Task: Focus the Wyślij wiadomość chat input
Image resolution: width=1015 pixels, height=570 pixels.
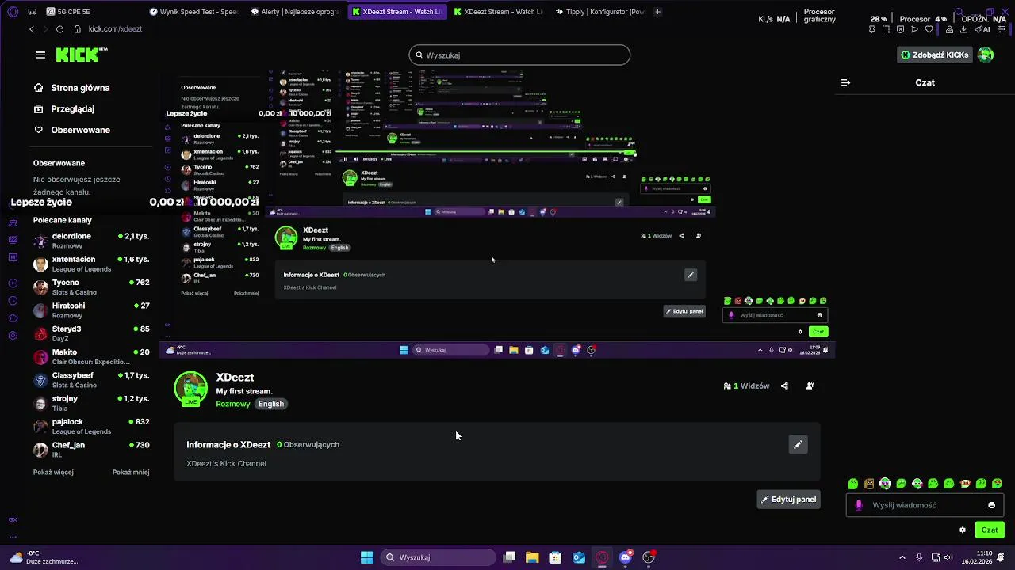Action: point(925,505)
